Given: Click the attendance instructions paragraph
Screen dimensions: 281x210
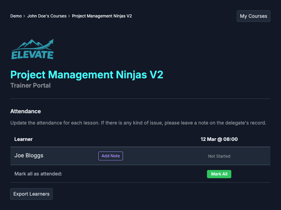Looking at the screenshot, I should pyautogui.click(x=138, y=122).
